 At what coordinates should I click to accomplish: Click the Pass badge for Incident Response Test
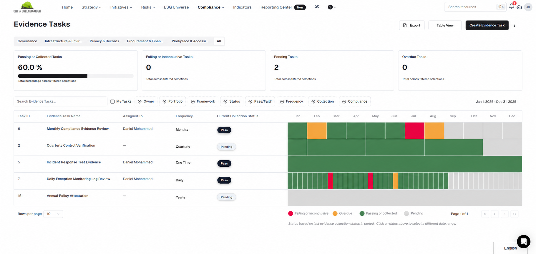[x=224, y=163]
